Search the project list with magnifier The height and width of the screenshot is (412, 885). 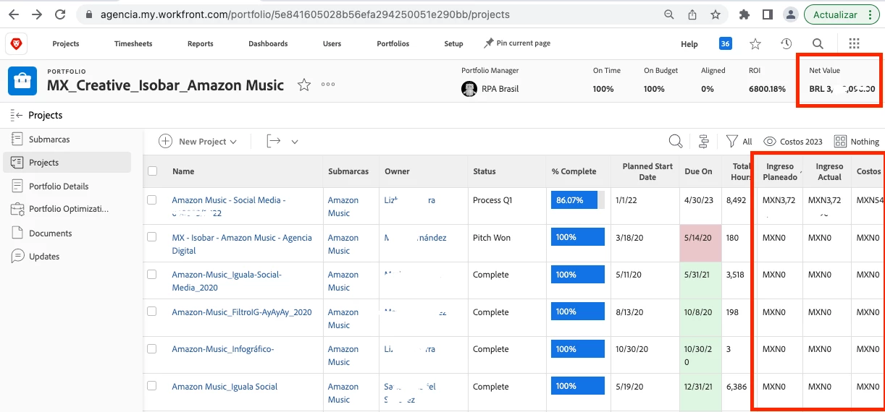pyautogui.click(x=675, y=141)
